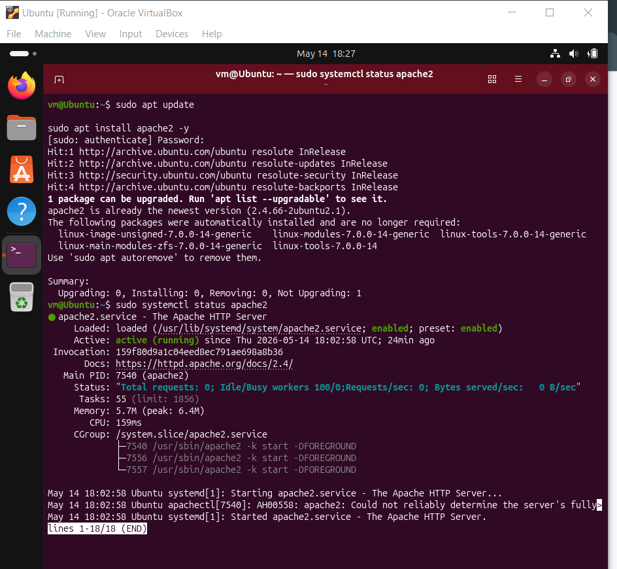Click the green service status dot
Image resolution: width=617 pixels, height=569 pixels.
(x=52, y=317)
